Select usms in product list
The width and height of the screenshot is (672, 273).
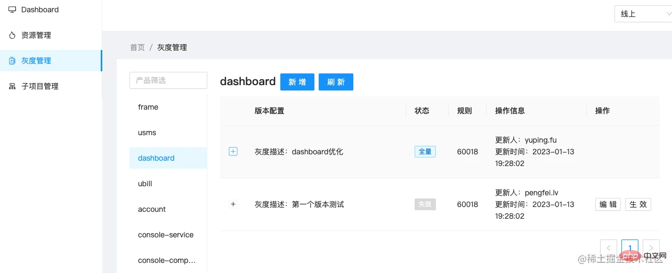147,133
